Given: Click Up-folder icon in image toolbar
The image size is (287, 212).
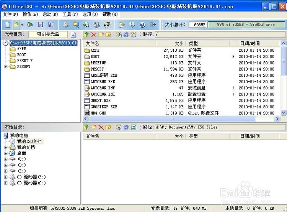Looking at the screenshot, I should click(x=86, y=35).
